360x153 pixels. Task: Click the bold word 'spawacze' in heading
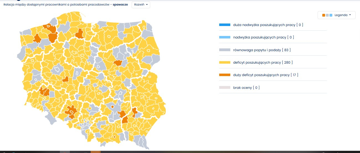coord(120,5)
